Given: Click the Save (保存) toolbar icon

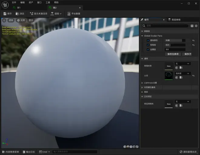Looking at the screenshot, I should click(7, 14).
